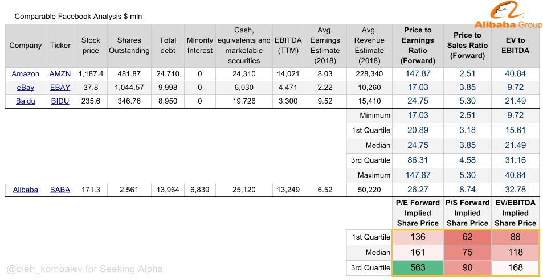Click Amazon shares outstanding 481.87
The image size is (543, 280).
[x=129, y=74]
